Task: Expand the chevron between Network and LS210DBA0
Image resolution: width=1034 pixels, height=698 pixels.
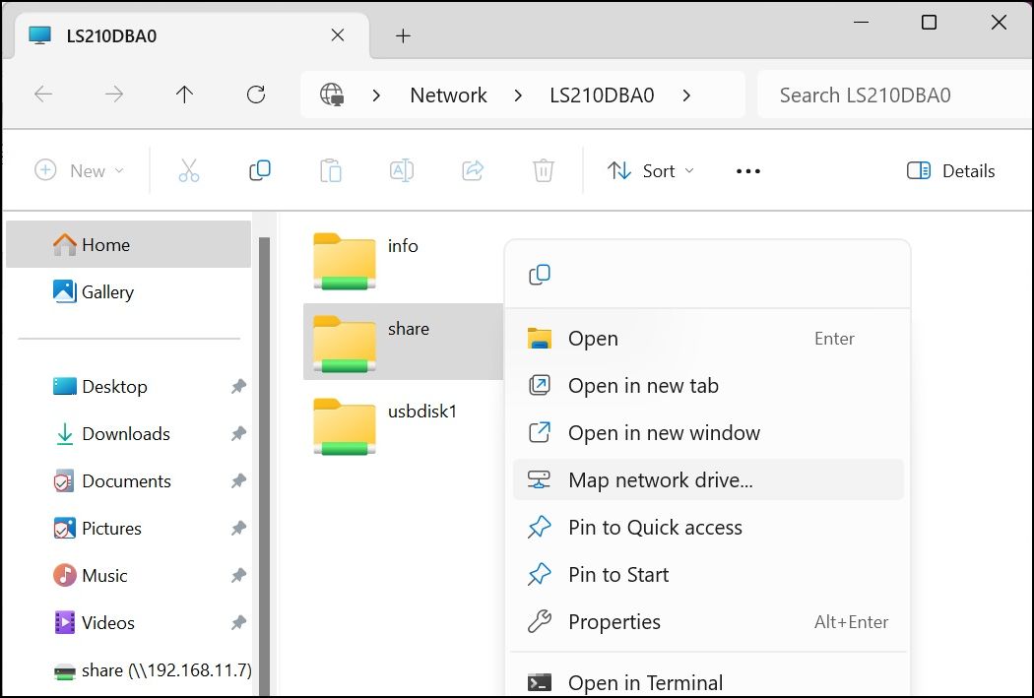Action: click(x=518, y=95)
